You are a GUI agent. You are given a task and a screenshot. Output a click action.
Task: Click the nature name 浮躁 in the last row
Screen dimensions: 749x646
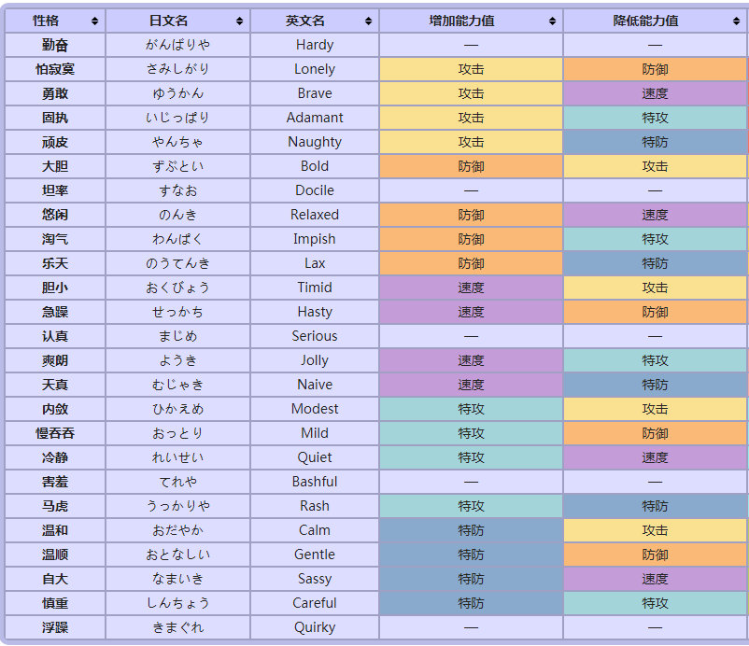[55, 627]
